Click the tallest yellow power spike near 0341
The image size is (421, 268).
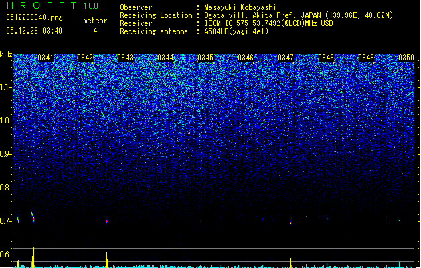(33, 257)
